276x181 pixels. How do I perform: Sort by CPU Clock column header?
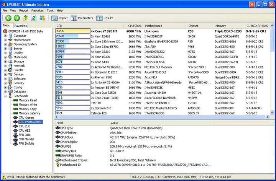pos(133,26)
